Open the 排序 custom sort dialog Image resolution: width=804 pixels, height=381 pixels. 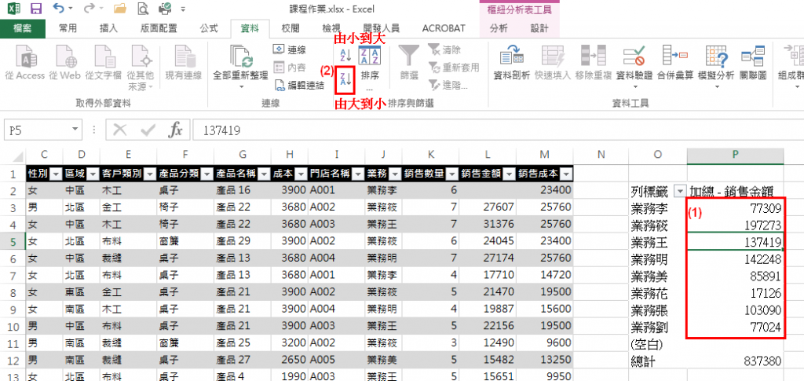[370, 64]
